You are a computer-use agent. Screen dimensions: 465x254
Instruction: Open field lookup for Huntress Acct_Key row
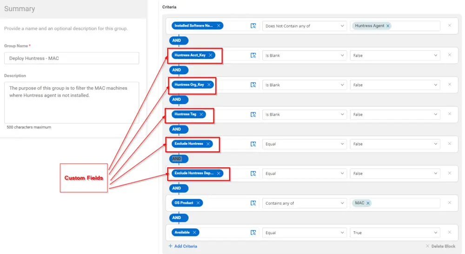pyautogui.click(x=253, y=55)
